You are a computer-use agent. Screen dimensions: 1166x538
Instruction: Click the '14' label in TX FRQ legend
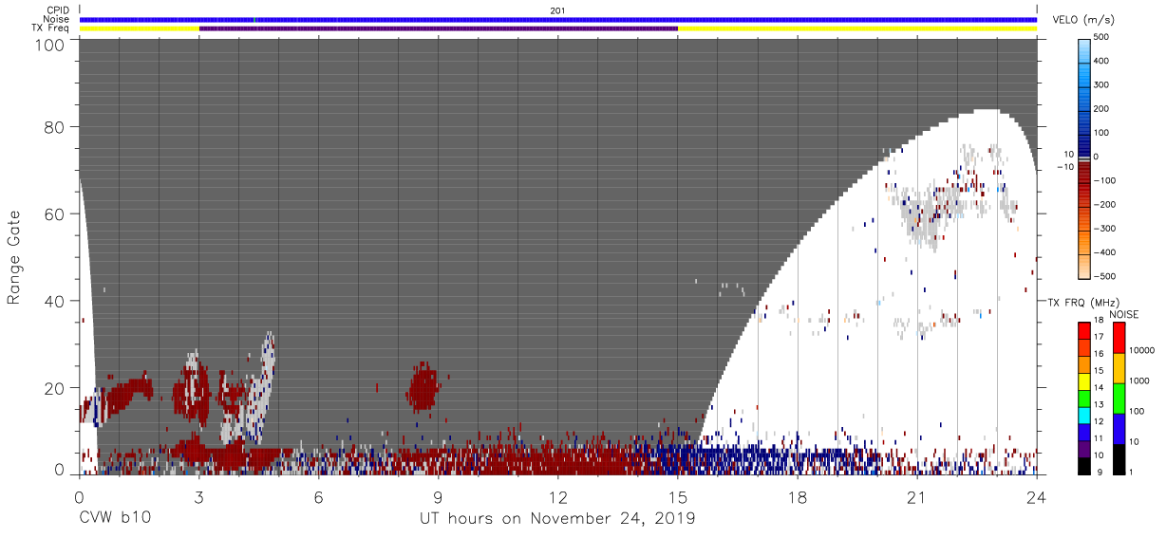1100,389
